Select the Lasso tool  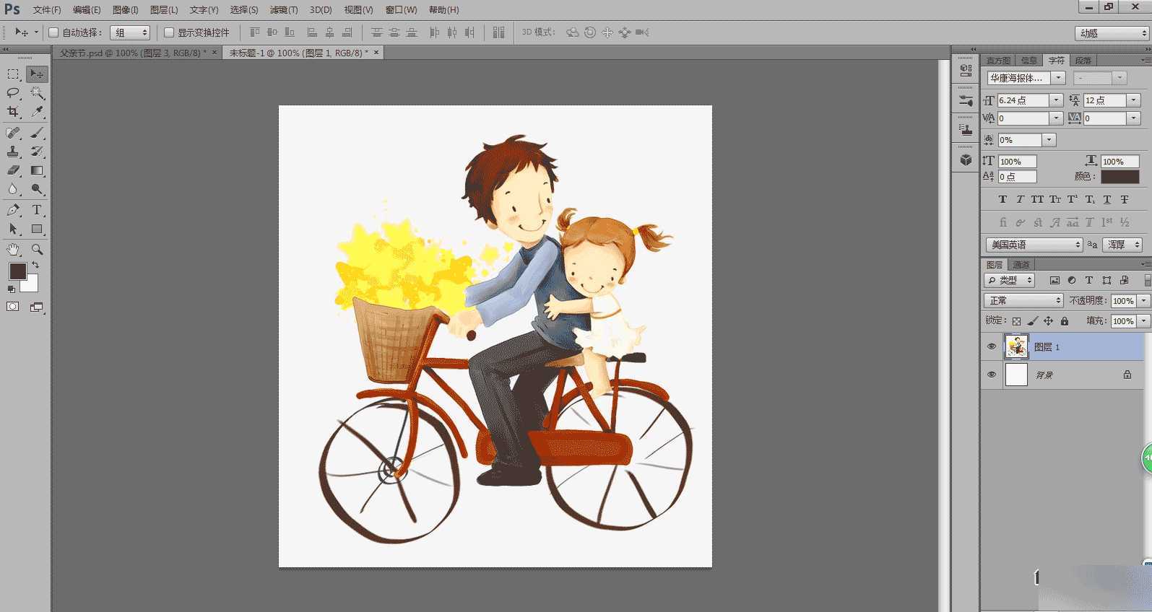coord(13,93)
